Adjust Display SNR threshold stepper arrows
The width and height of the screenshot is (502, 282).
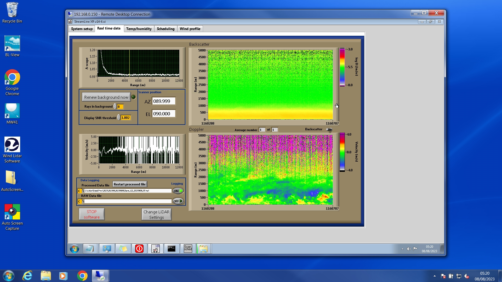tap(119, 118)
